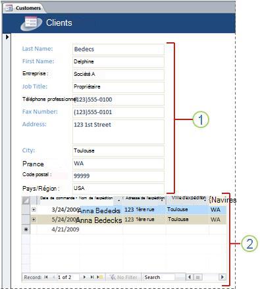Click WA in the second order row
The width and height of the screenshot is (260, 289).
pos(215,220)
